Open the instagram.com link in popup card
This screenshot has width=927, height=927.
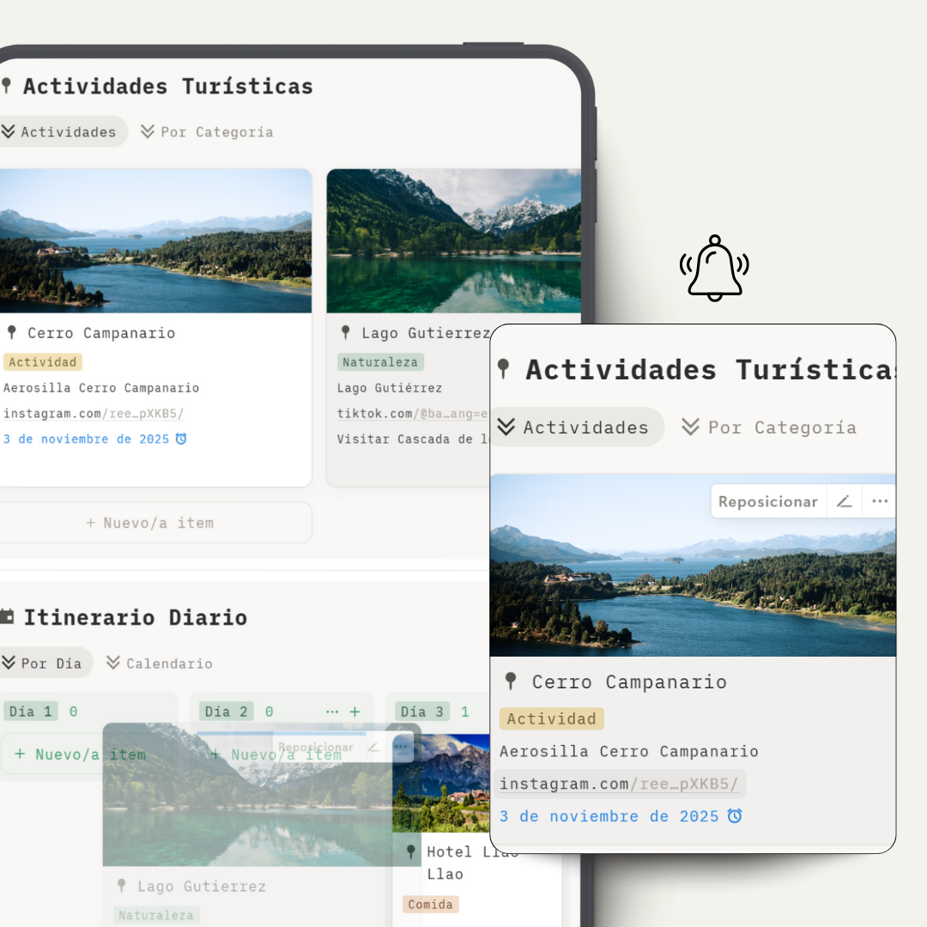(618, 784)
